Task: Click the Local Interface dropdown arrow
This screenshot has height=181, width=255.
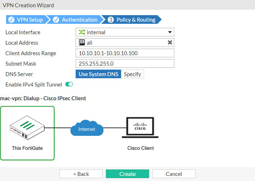Action: pos(170,32)
